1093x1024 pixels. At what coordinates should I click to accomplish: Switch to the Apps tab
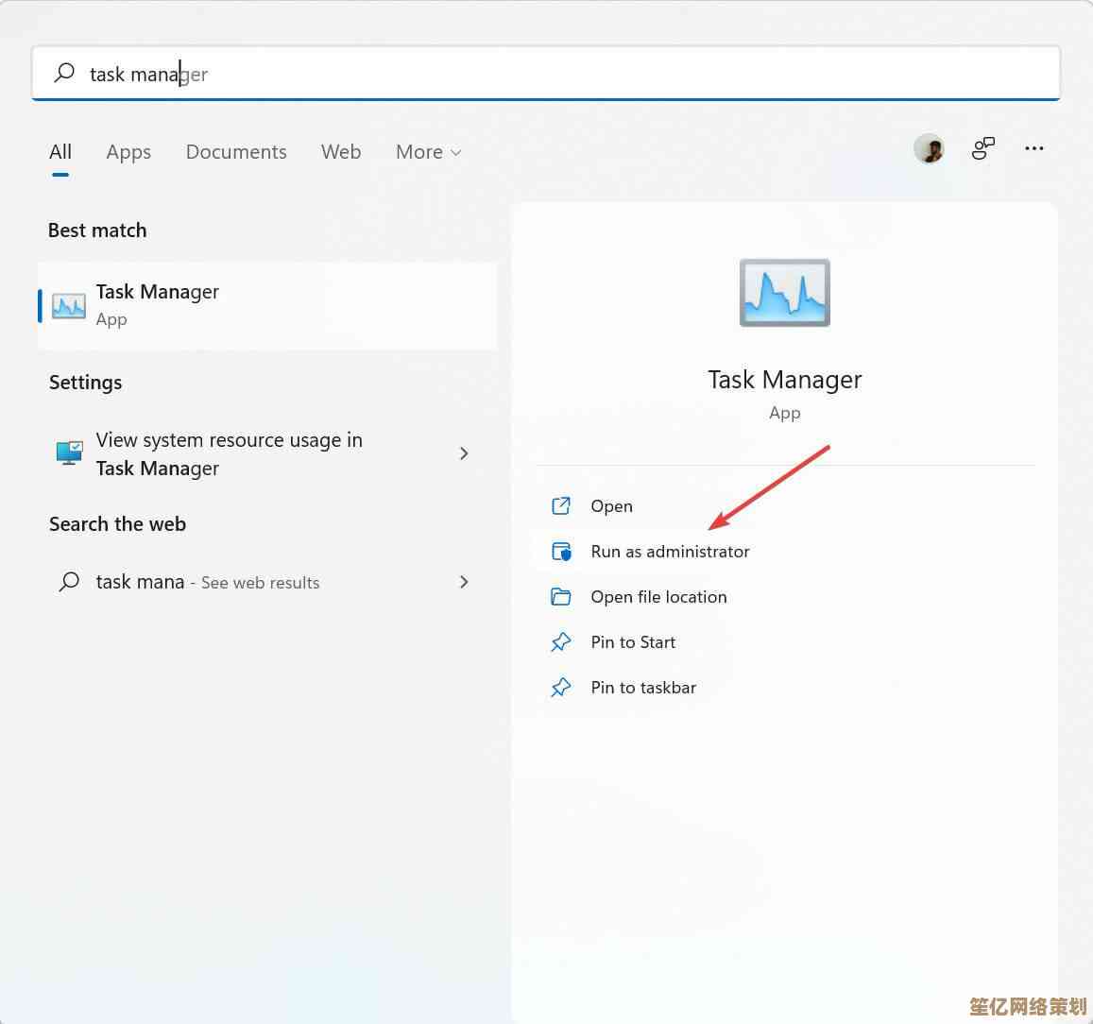128,152
